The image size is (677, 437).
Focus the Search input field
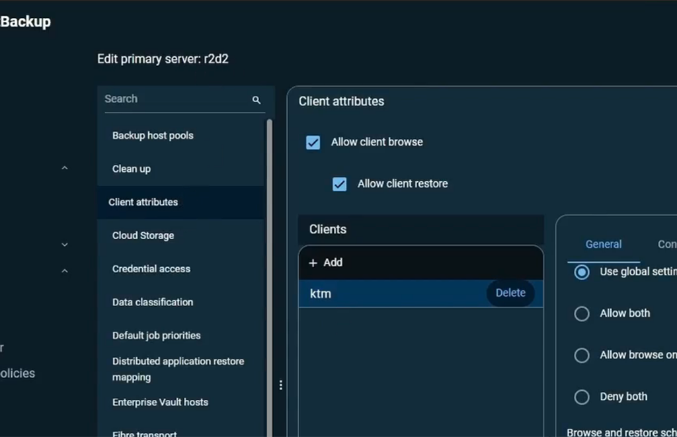click(x=175, y=99)
